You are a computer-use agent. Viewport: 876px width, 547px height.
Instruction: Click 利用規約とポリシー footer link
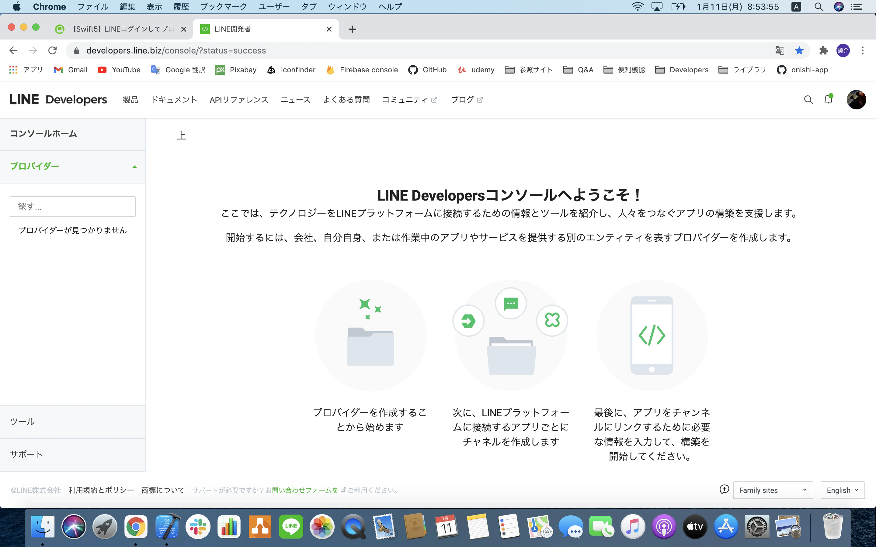tap(101, 490)
